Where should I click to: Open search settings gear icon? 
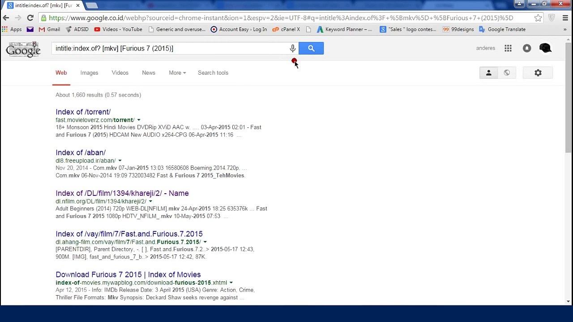[x=538, y=73]
